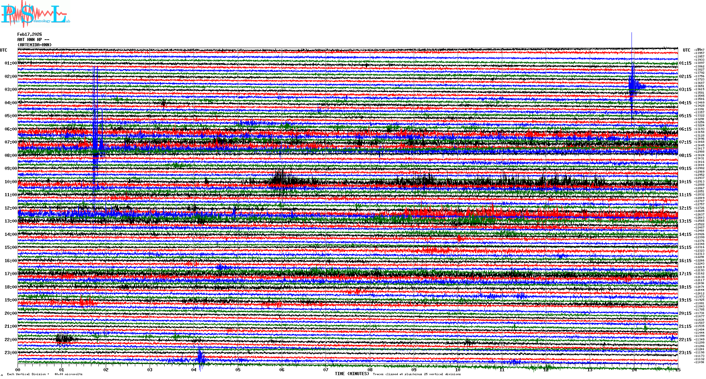Click the 12:15 label on right axis
The width and height of the screenshot is (706, 379).
(685, 208)
